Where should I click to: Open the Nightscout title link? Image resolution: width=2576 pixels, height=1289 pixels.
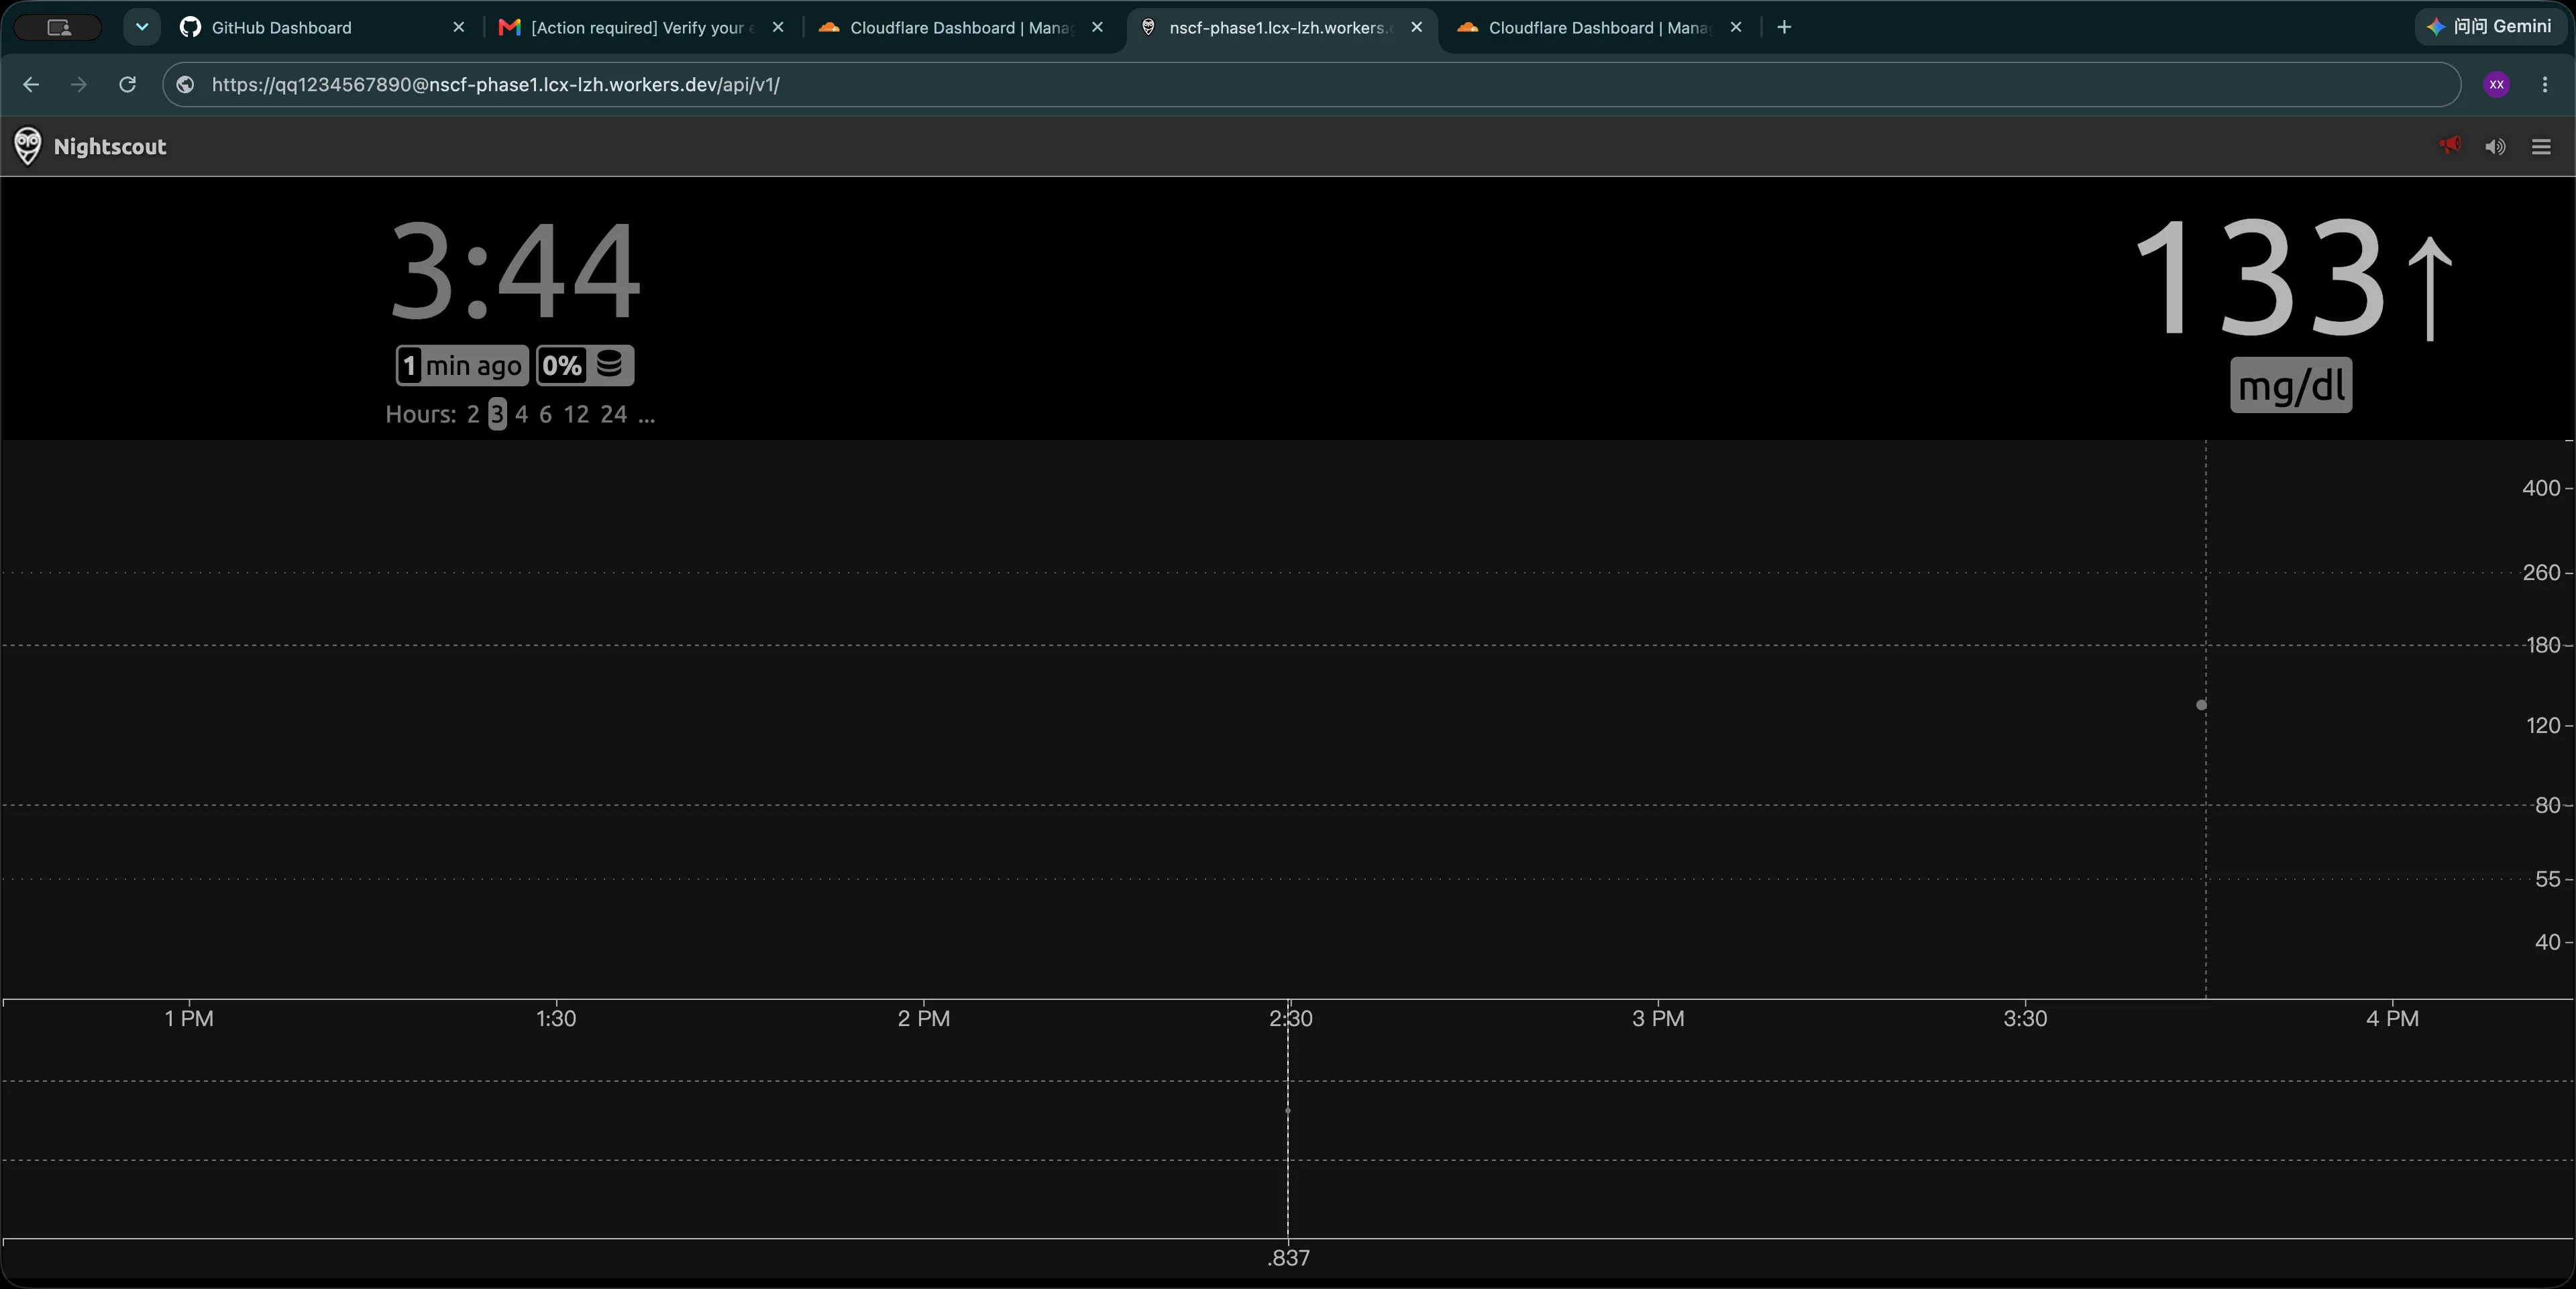[x=110, y=147]
